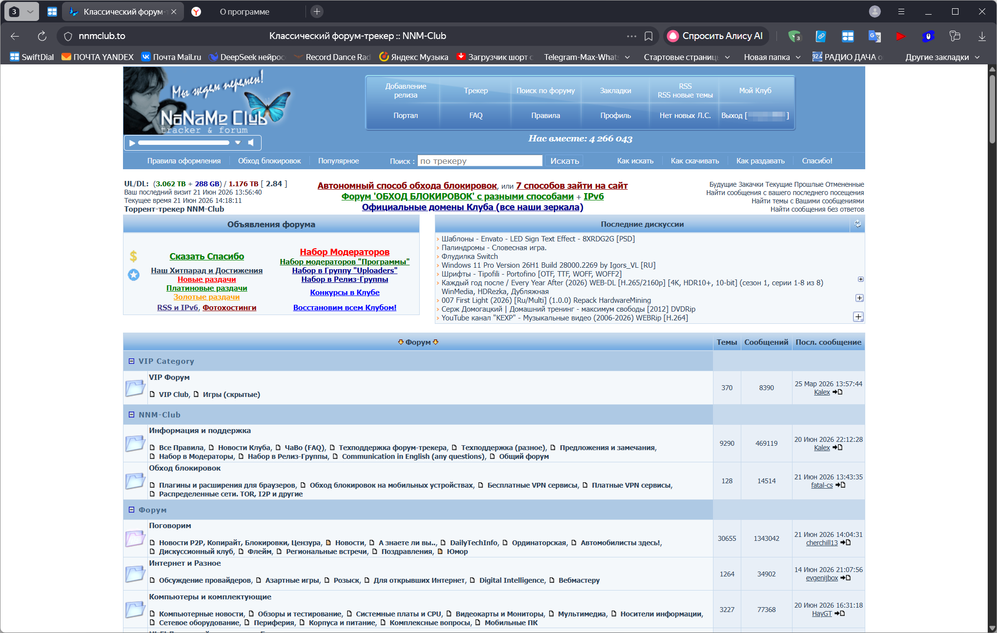Open Официальные домены Клуба link
The width and height of the screenshot is (997, 633).
click(x=472, y=207)
